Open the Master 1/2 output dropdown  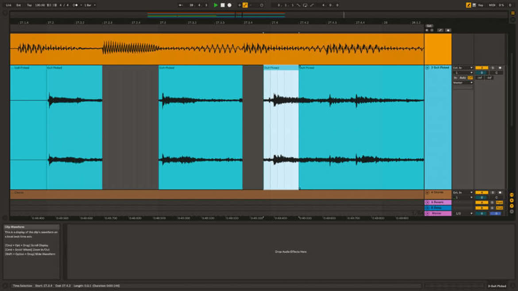click(x=463, y=213)
